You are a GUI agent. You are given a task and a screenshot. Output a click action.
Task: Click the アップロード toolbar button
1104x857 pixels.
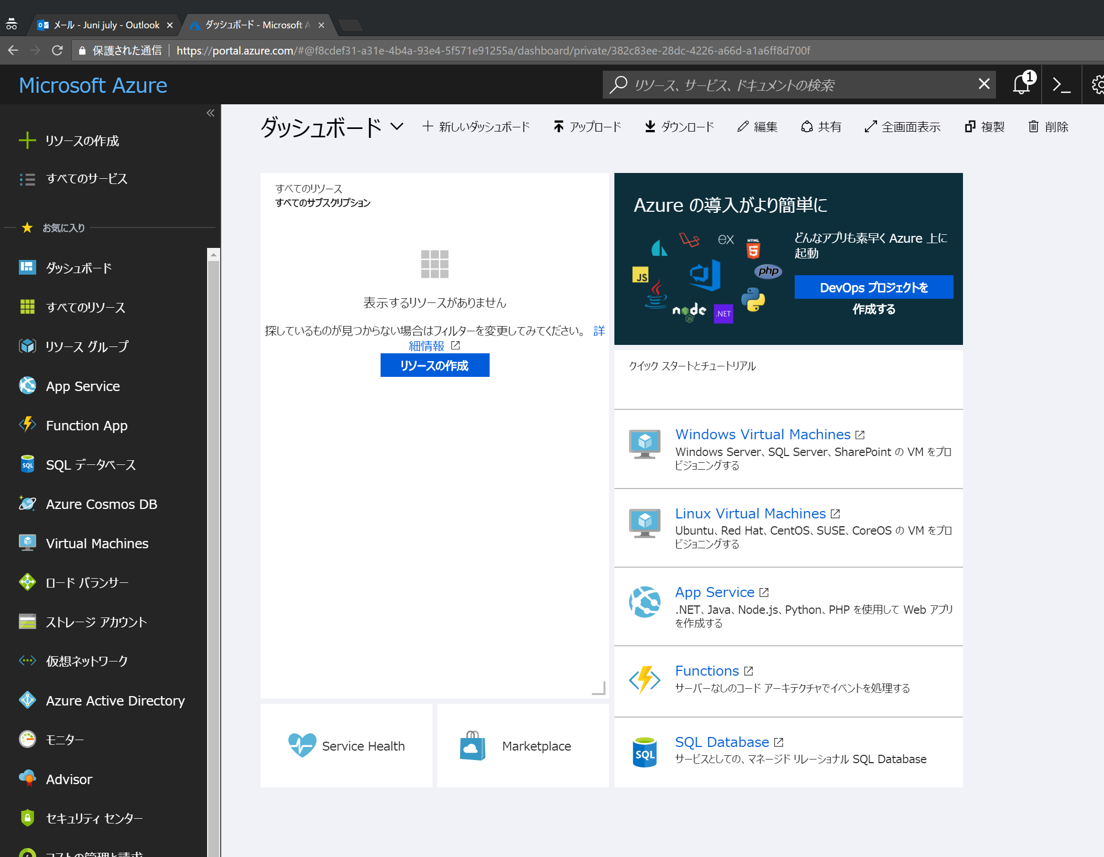[x=587, y=127]
